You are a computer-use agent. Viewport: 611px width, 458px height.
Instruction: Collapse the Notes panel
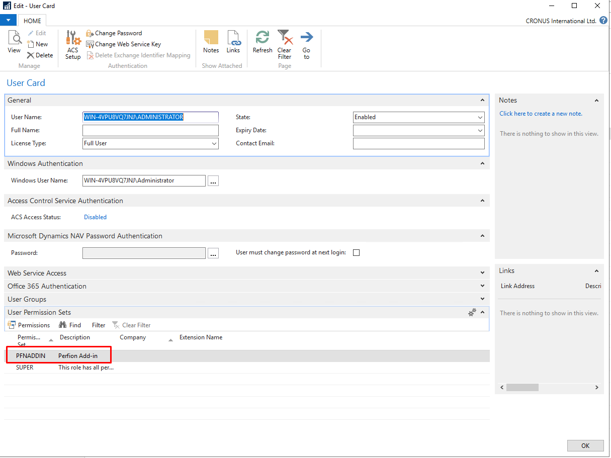(596, 101)
